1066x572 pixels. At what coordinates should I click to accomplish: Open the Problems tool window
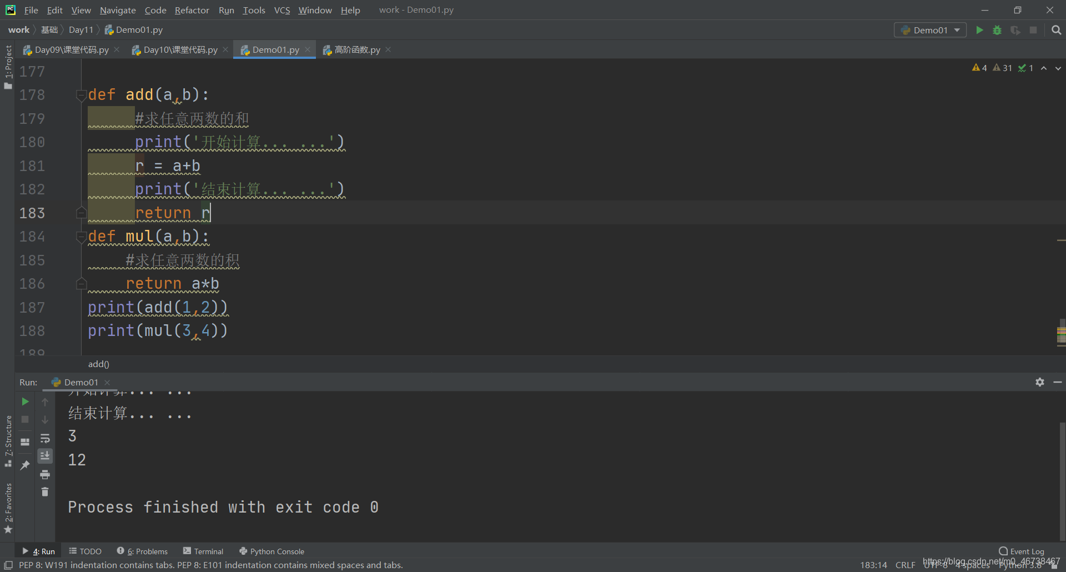142,551
